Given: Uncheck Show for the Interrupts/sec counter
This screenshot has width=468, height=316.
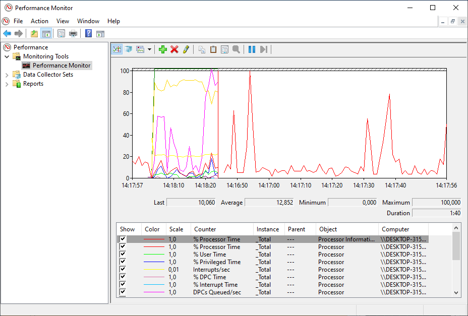Looking at the screenshot, I should coord(123,269).
